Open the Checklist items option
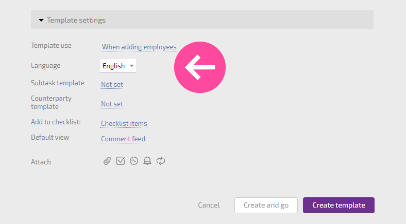This screenshot has width=406, height=224. (124, 124)
